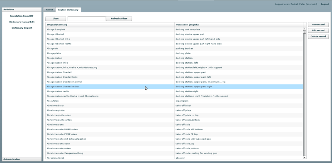
Task: Select the English Dictionary tab
Action: [x=68, y=10]
